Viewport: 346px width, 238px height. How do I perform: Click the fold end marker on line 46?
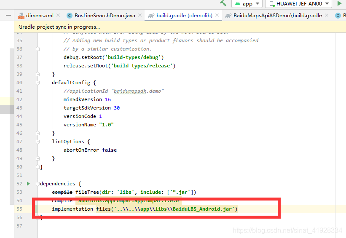point(38,133)
